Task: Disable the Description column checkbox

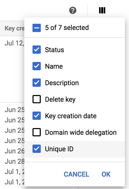Action: pos(37,83)
